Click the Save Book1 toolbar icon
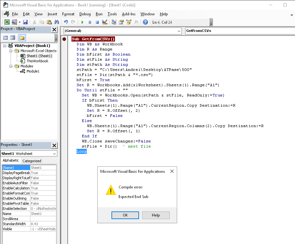The image size is (295, 244). 25,22
